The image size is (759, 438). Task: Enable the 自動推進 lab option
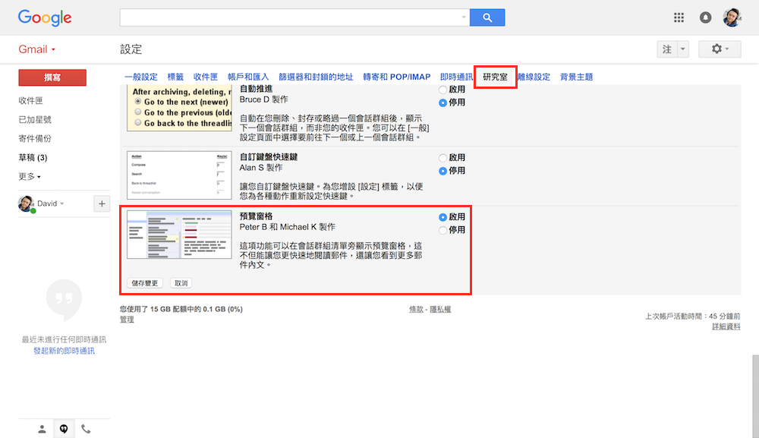click(x=443, y=90)
